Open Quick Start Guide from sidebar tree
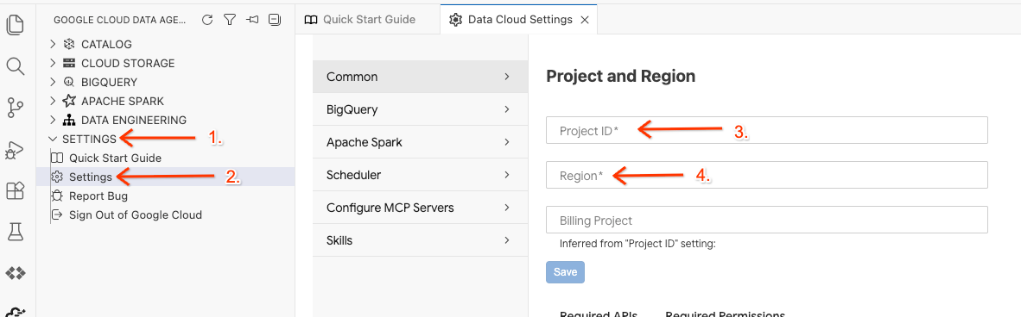The width and height of the screenshot is (1021, 317). [115, 158]
